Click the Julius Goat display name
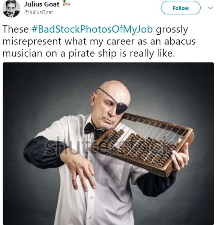The height and width of the screenshot is (225, 217). point(42,4)
